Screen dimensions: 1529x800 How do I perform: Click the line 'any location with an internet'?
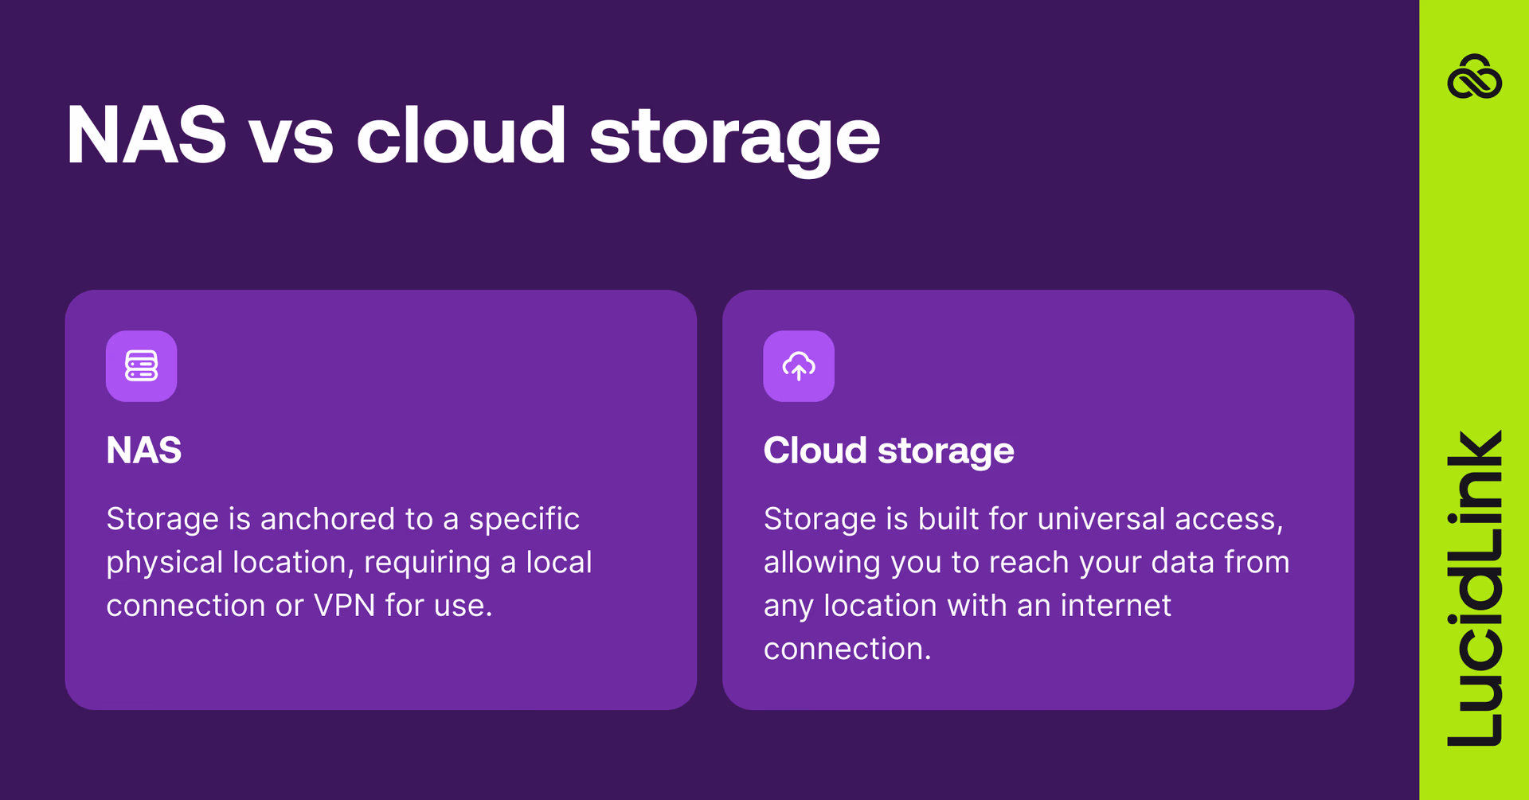coord(968,606)
